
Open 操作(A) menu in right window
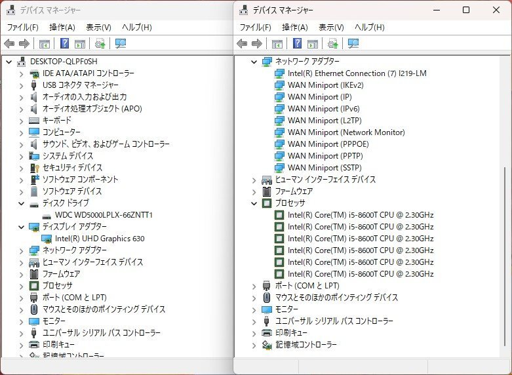295,28
